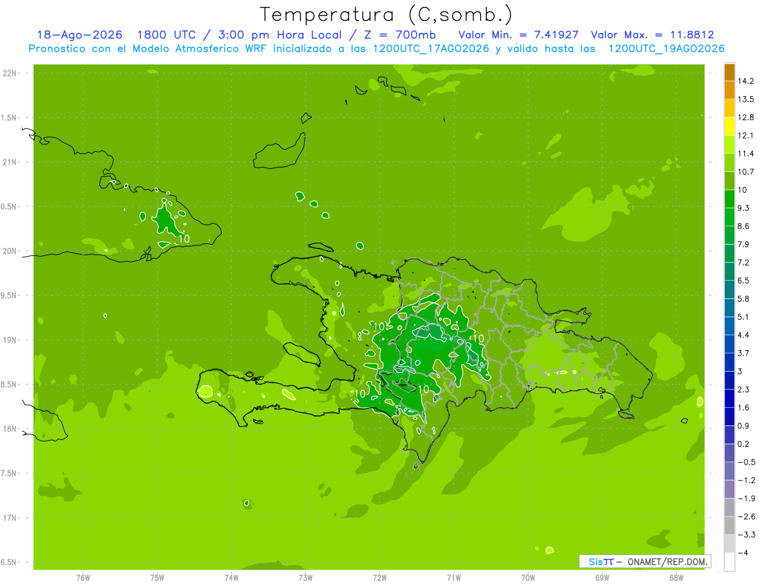This screenshot has width=759, height=586.
Task: Click the "-0.5" colorbar label
Action: tap(746, 462)
